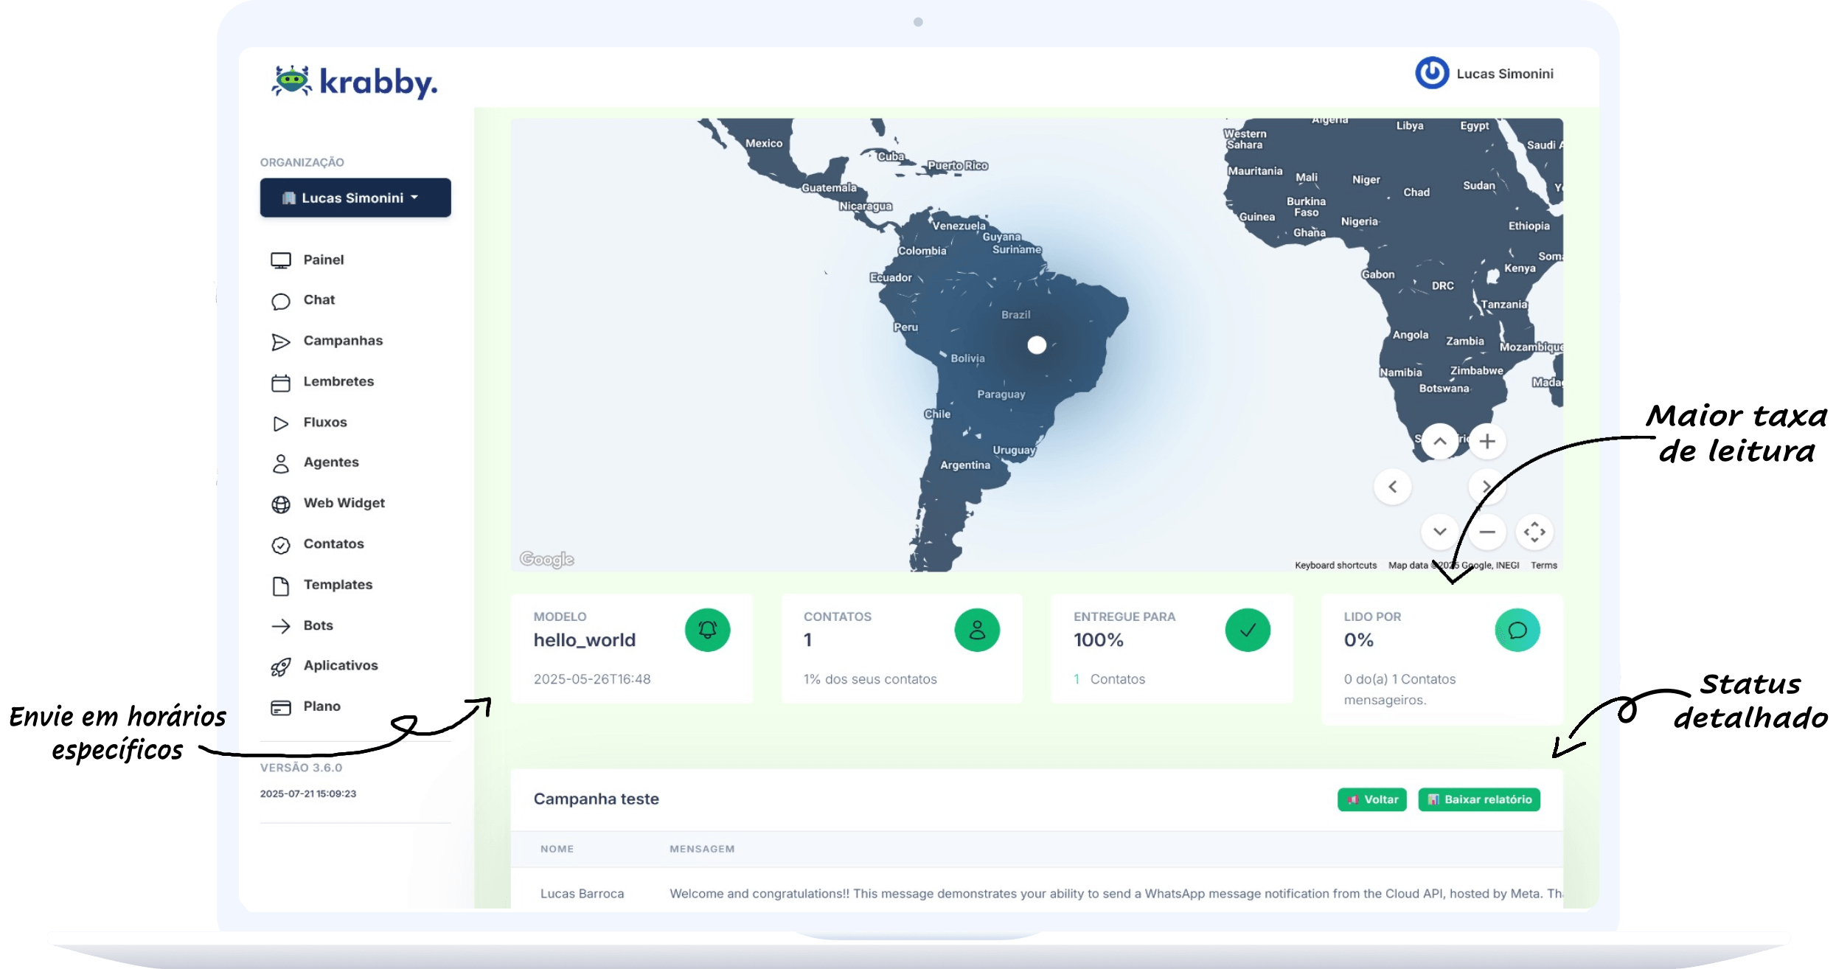
Task: Click the NOME column header
Action: pos(557,849)
